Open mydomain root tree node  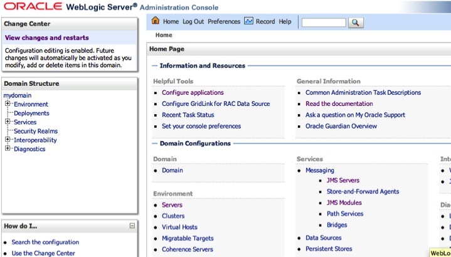tap(17, 95)
